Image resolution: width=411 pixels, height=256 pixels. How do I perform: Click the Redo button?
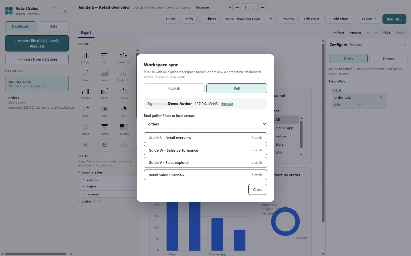pyautogui.click(x=189, y=19)
